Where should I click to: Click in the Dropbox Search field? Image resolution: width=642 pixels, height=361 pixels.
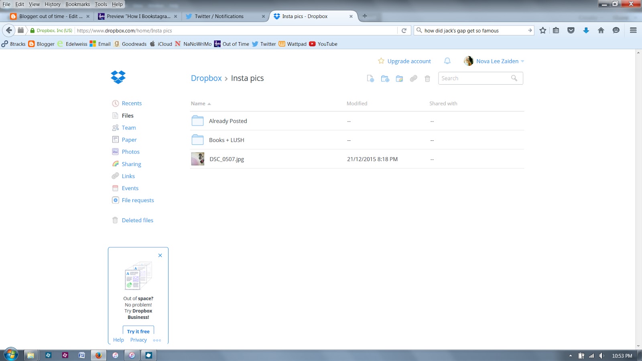coord(481,78)
